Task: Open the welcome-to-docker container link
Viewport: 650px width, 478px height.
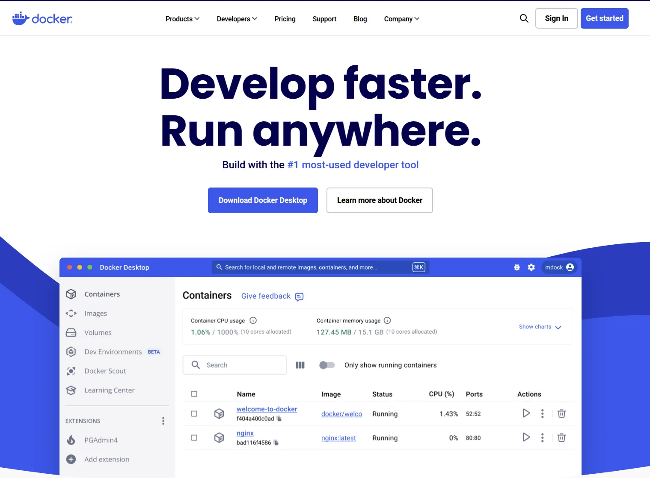Action: (267, 409)
